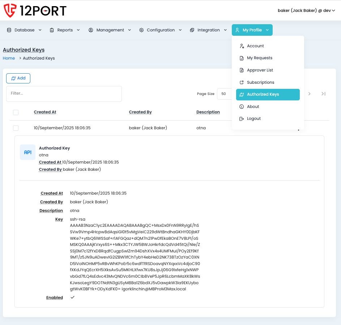Screen dimensions: 341x325
Task: Click the next page arrow icon
Action: [x=309, y=94]
